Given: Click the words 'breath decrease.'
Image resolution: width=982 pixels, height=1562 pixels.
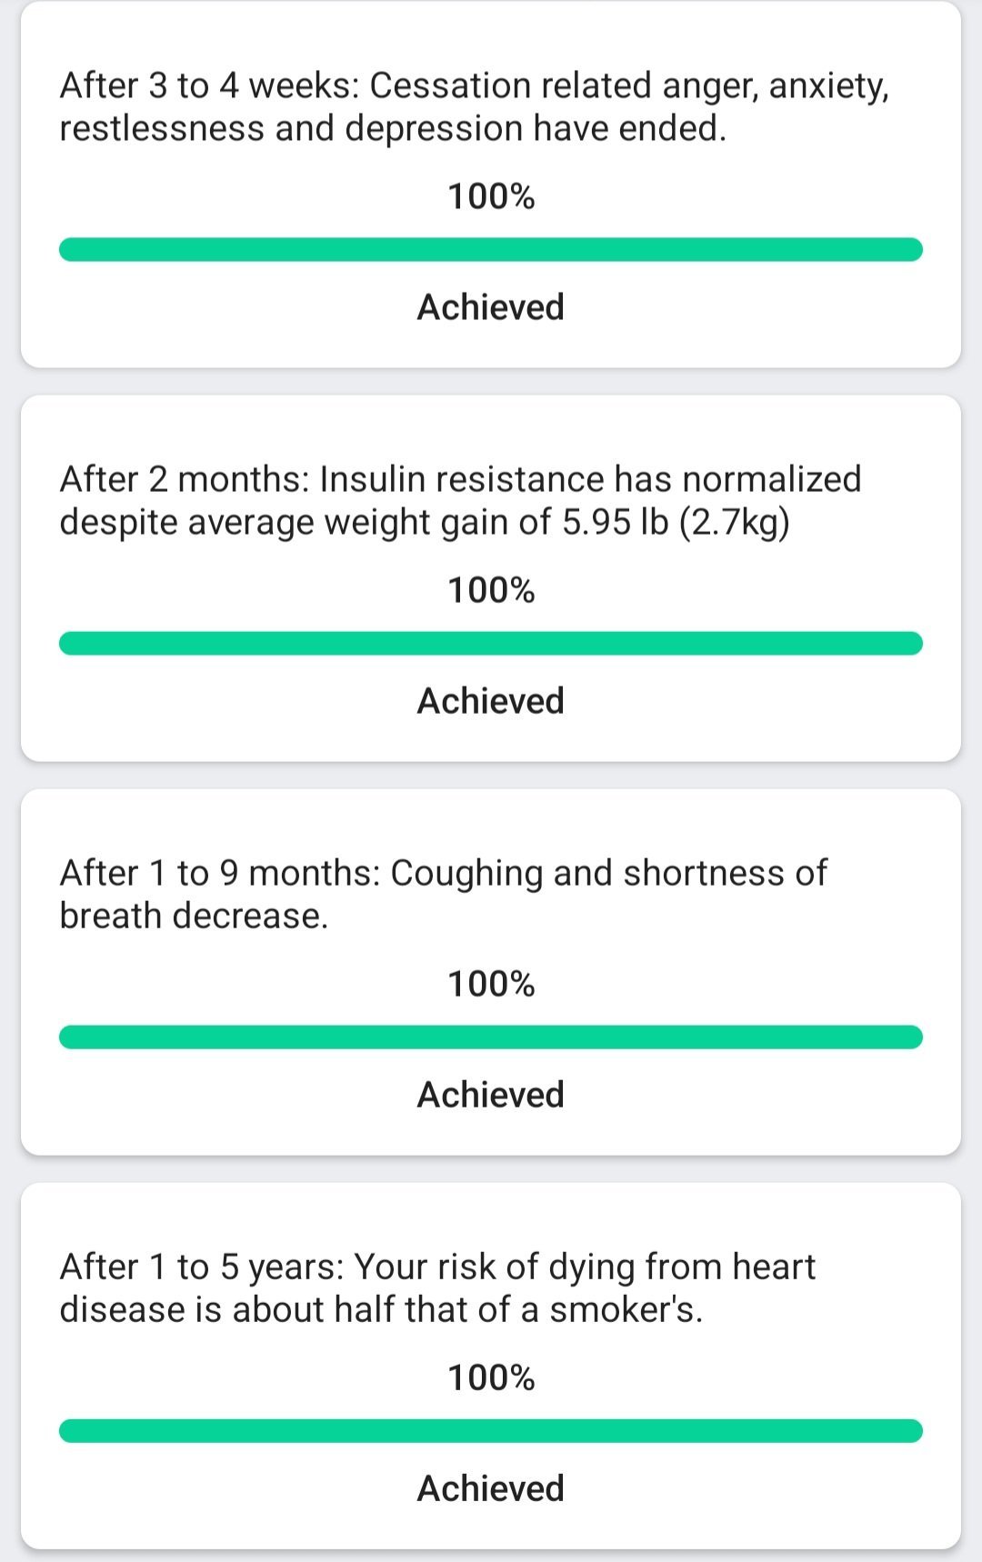Looking at the screenshot, I should click(x=194, y=916).
